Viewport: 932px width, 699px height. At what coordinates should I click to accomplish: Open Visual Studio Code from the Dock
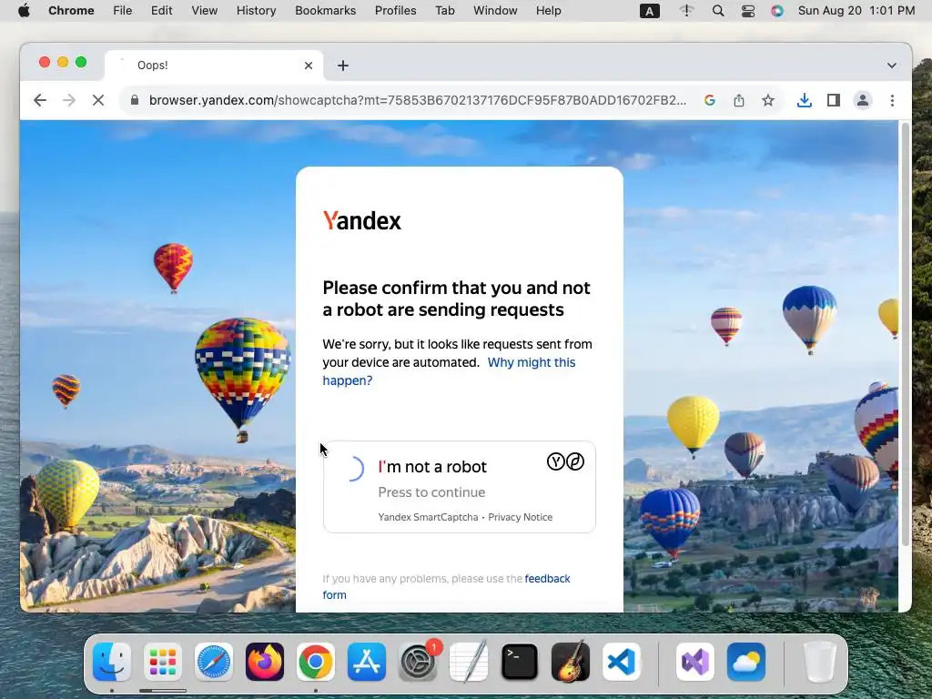[622, 662]
